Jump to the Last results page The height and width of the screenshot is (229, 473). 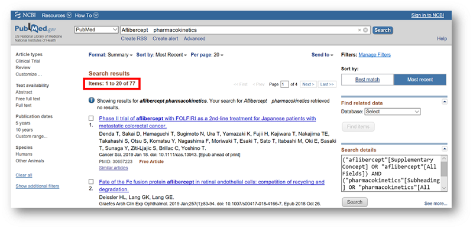coord(328,84)
